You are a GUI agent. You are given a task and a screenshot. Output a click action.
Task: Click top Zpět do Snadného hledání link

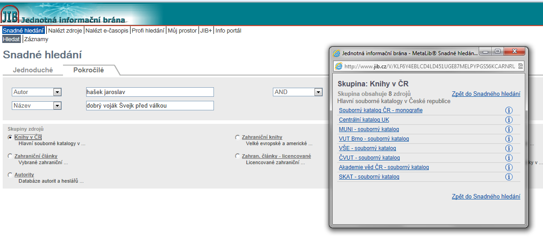(x=486, y=94)
